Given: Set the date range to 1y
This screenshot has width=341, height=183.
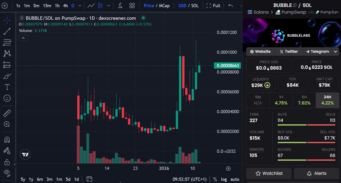Looking at the screenshot, I should 31,179.
